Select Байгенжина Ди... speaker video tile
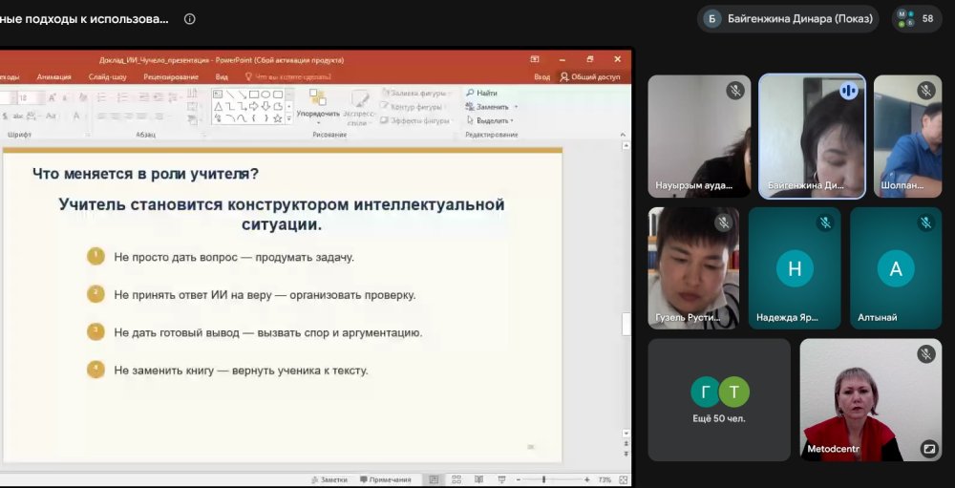955x488 pixels. (812, 137)
